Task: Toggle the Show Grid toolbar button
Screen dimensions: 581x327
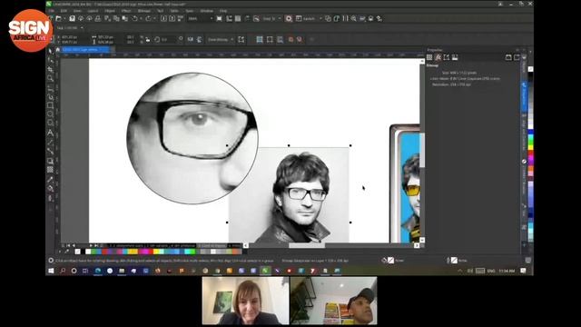Action: pyautogui.click(x=238, y=18)
